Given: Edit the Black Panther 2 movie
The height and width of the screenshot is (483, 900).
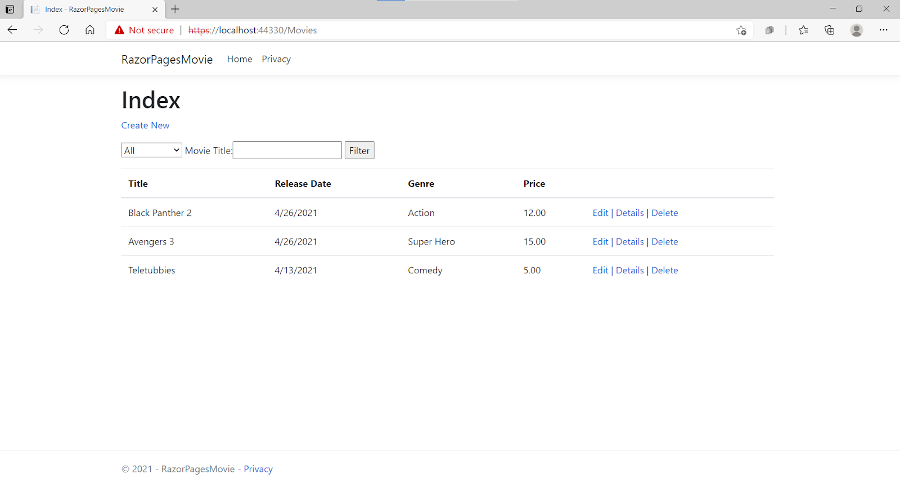Looking at the screenshot, I should pos(600,213).
